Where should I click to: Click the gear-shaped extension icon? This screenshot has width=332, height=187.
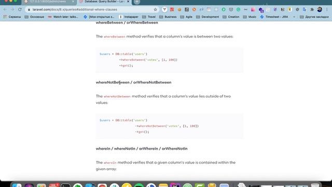point(297,9)
